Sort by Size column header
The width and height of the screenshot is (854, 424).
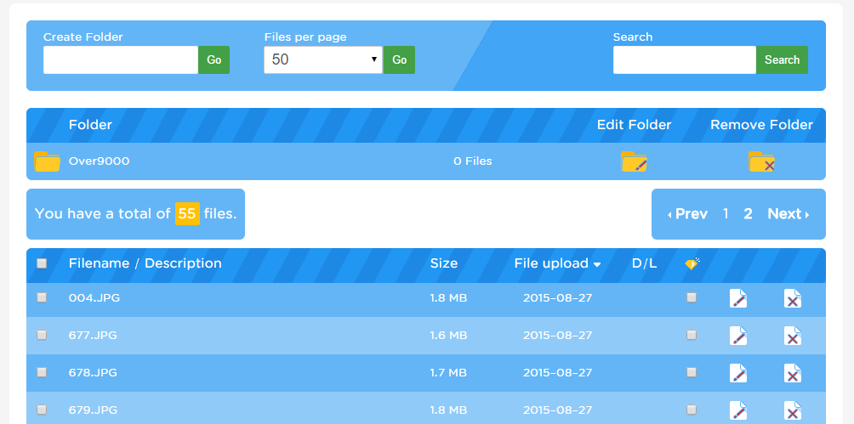pos(444,263)
